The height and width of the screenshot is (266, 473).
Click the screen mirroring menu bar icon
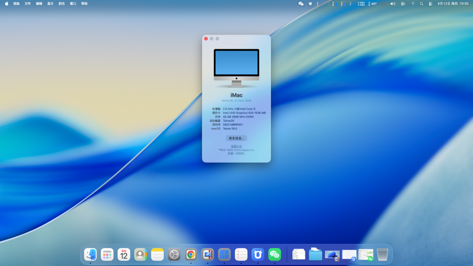point(384,4)
